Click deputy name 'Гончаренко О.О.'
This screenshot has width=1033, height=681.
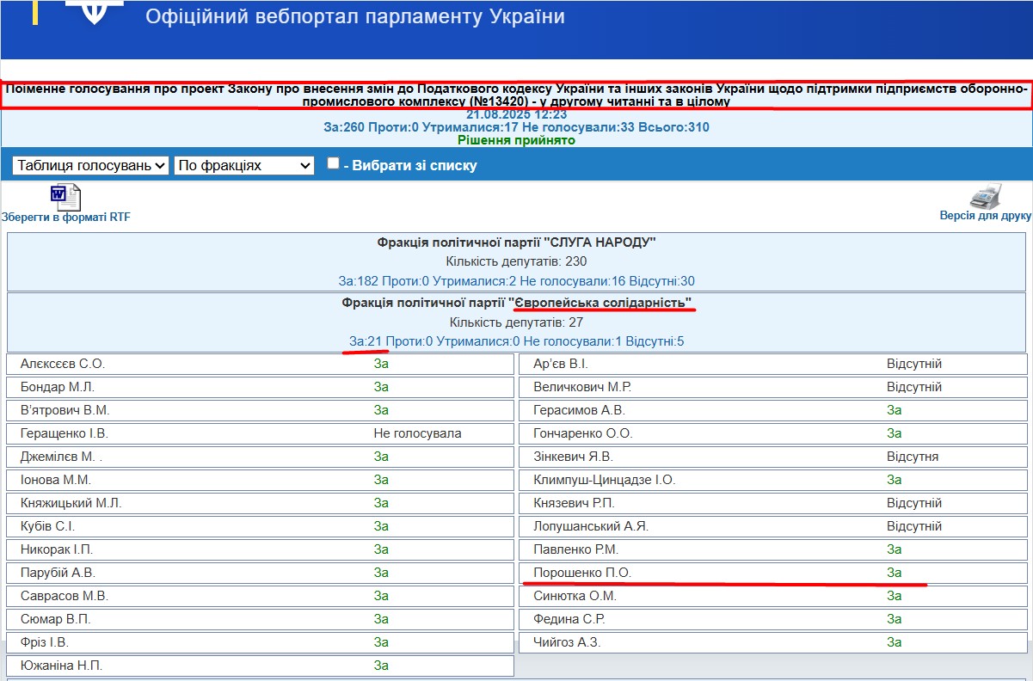582,433
